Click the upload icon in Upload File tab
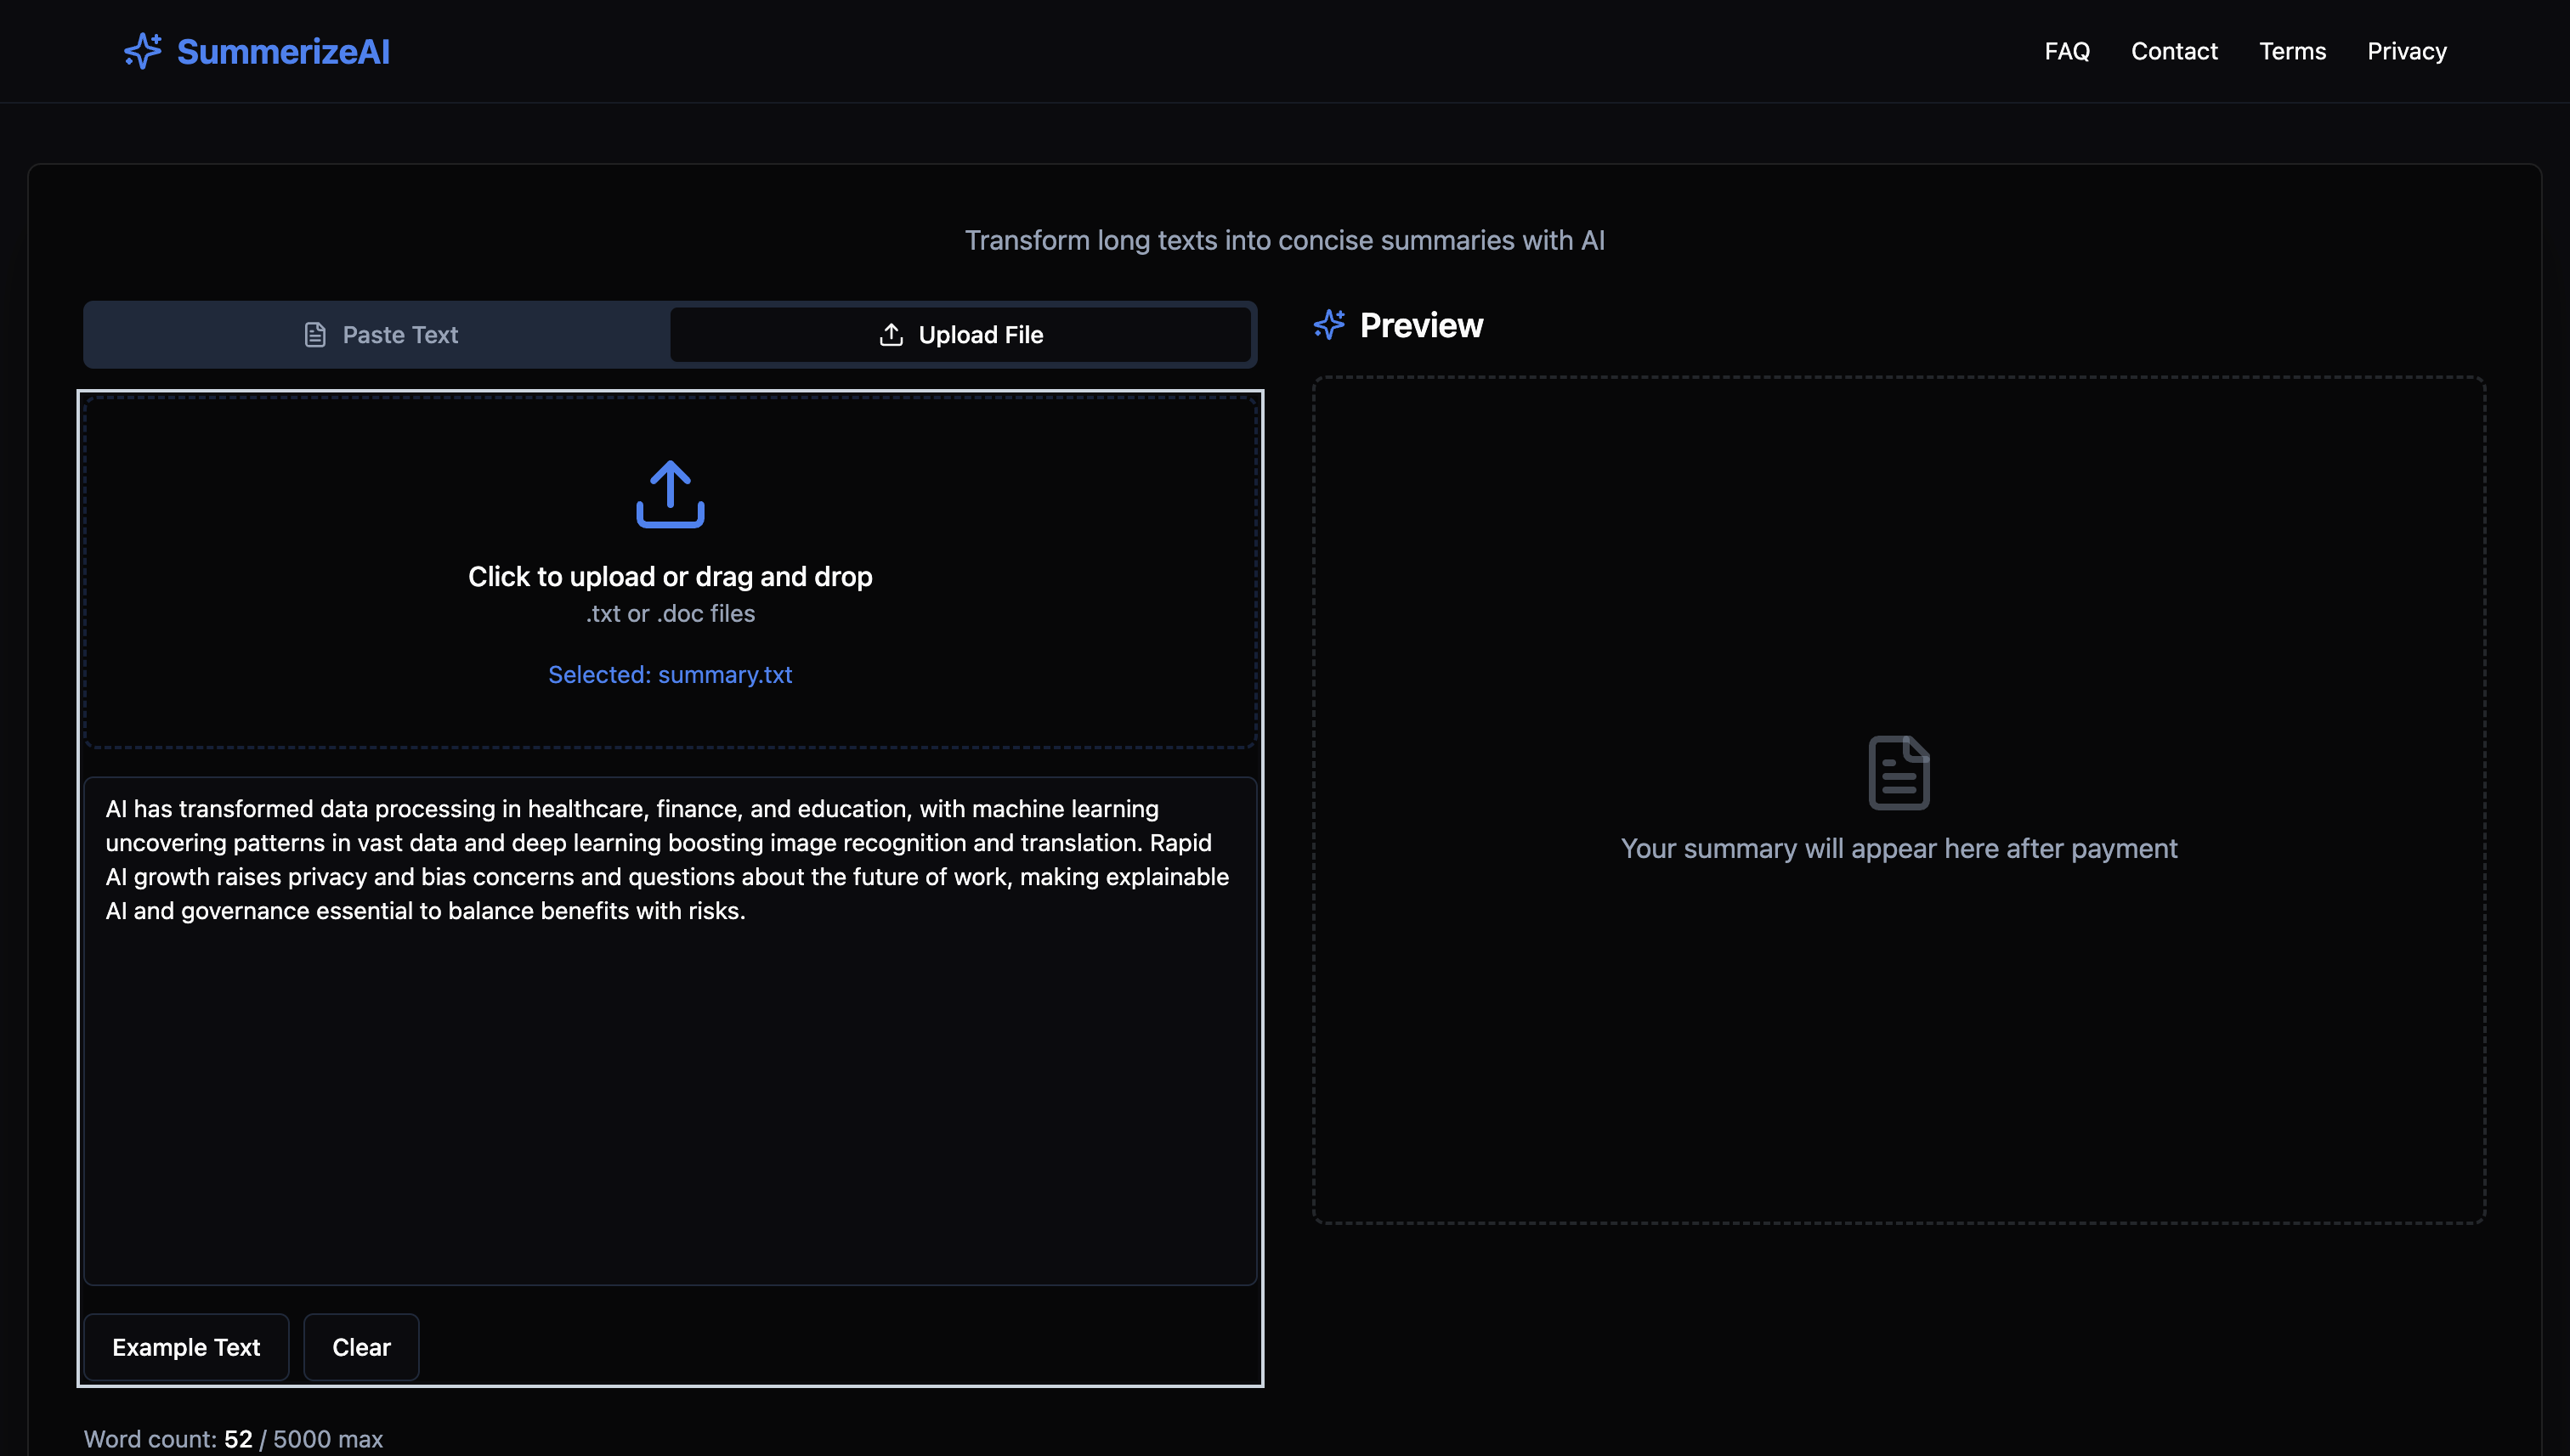Screen dimensions: 2570x1456 891,335
